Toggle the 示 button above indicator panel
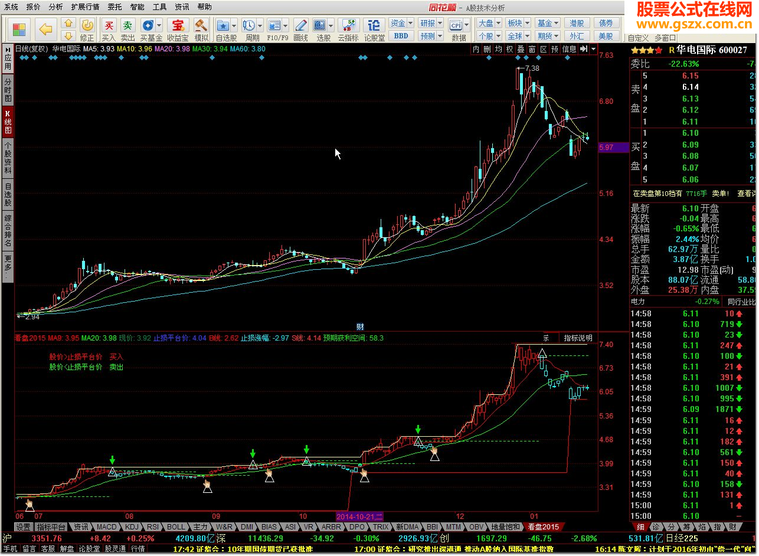This screenshot has height=556, width=759. pyautogui.click(x=546, y=338)
